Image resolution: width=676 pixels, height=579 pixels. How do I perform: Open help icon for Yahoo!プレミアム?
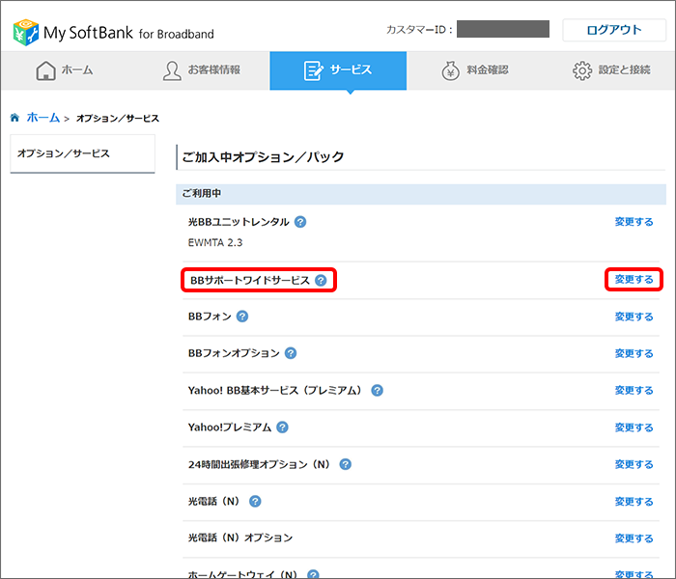pyautogui.click(x=282, y=427)
